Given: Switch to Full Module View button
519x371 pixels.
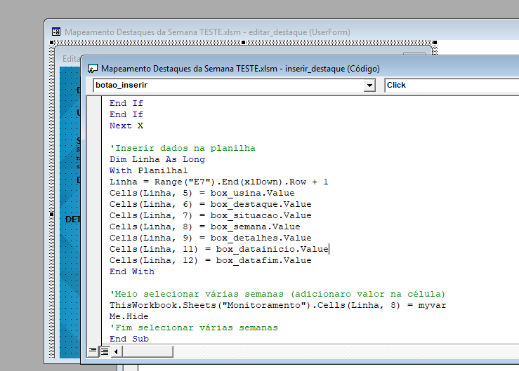Looking at the screenshot, I should (x=105, y=351).
